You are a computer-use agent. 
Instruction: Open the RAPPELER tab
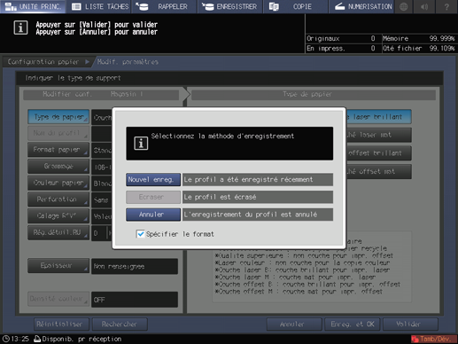(x=164, y=6)
